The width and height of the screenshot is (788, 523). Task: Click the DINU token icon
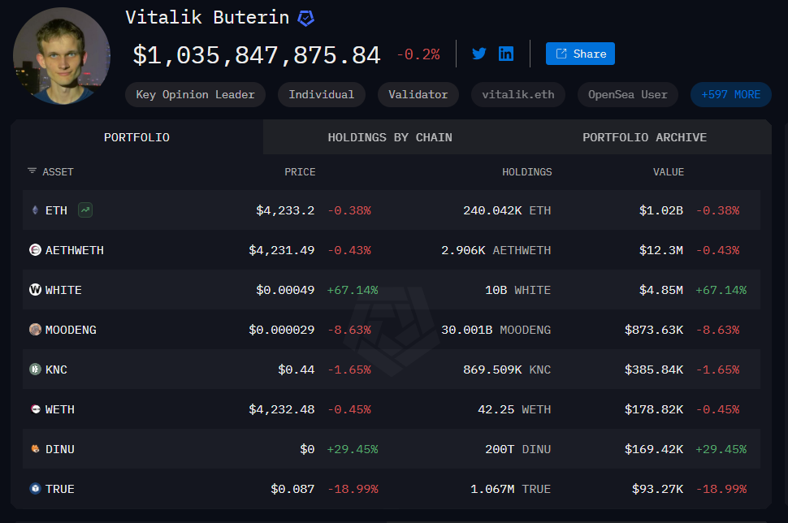pos(35,449)
